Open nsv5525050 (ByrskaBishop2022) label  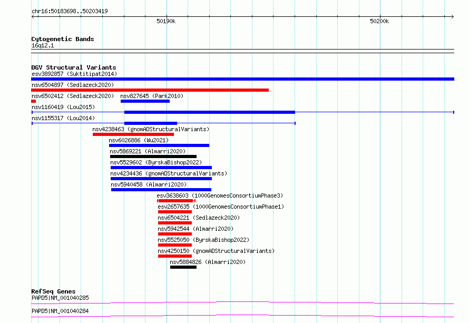point(203,240)
